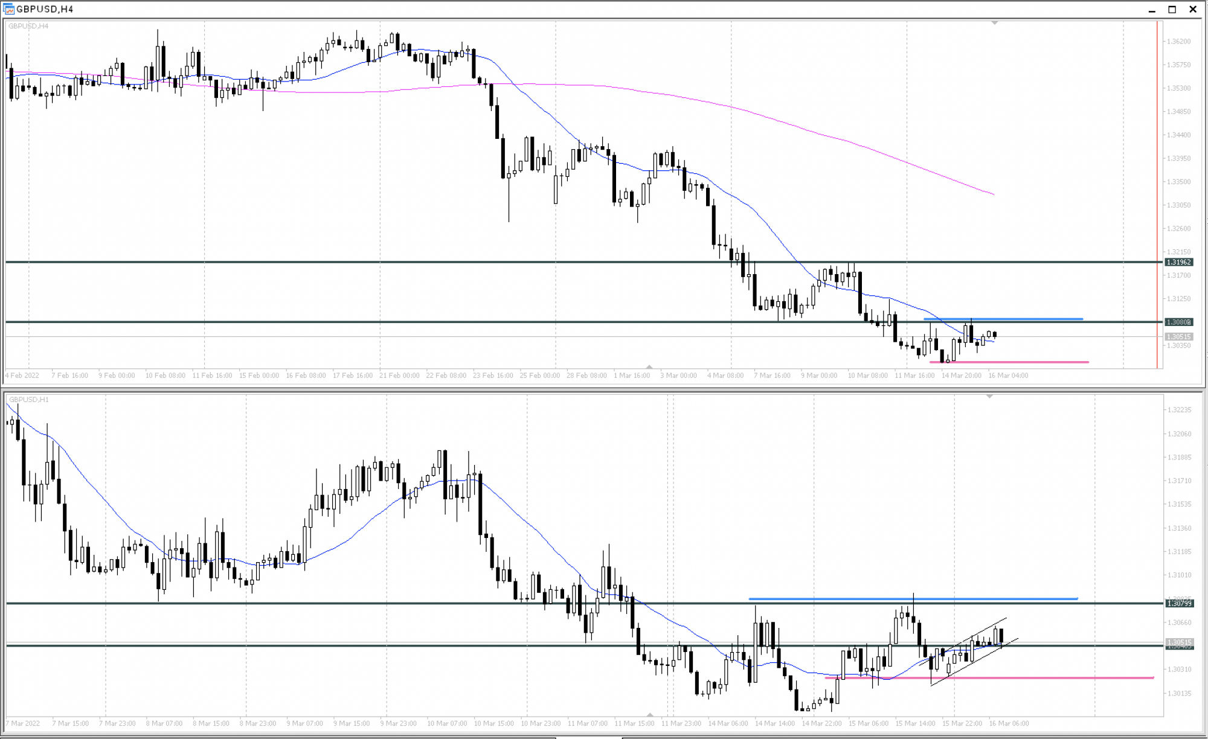Select the pink support line on H4 chart
This screenshot has height=739, width=1208.
click(x=1009, y=362)
